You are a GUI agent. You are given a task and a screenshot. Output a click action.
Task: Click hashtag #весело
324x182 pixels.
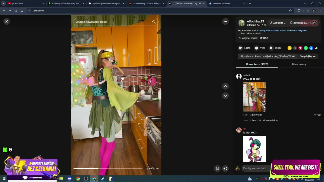point(292,31)
